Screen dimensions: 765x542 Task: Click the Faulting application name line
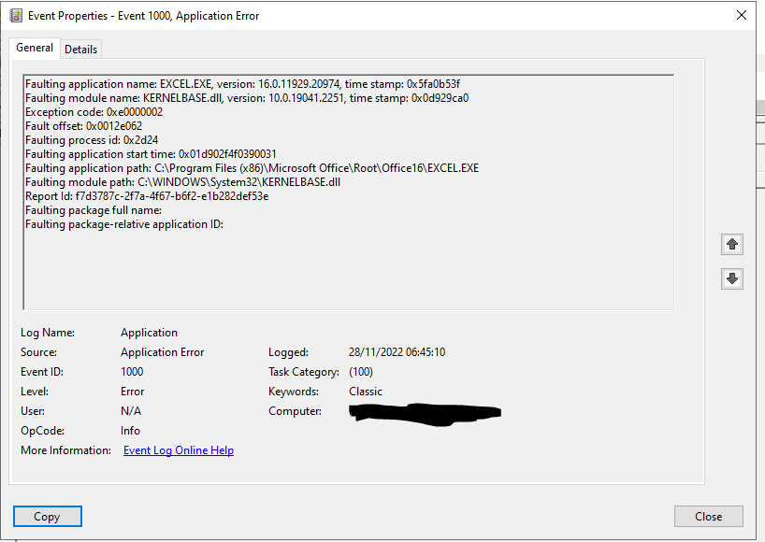[x=242, y=84]
